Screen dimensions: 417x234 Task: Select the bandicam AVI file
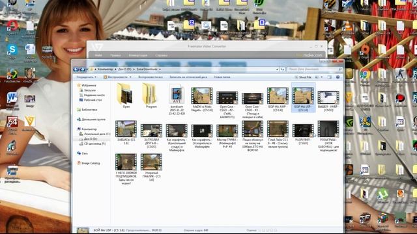[177, 99]
